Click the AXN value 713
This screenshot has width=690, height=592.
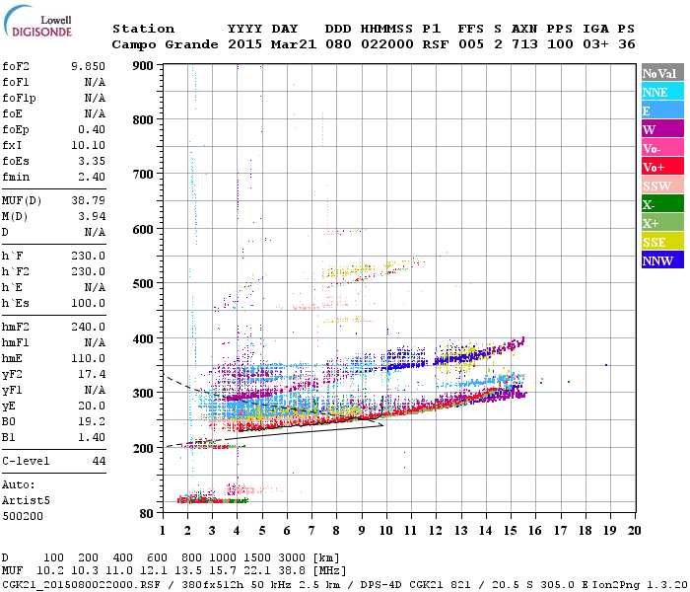pyautogui.click(x=524, y=44)
